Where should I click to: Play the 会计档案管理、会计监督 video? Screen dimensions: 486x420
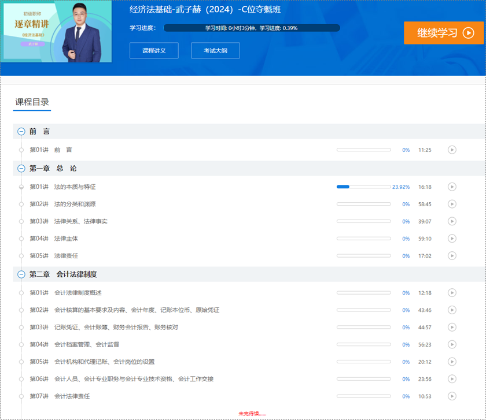point(452,344)
